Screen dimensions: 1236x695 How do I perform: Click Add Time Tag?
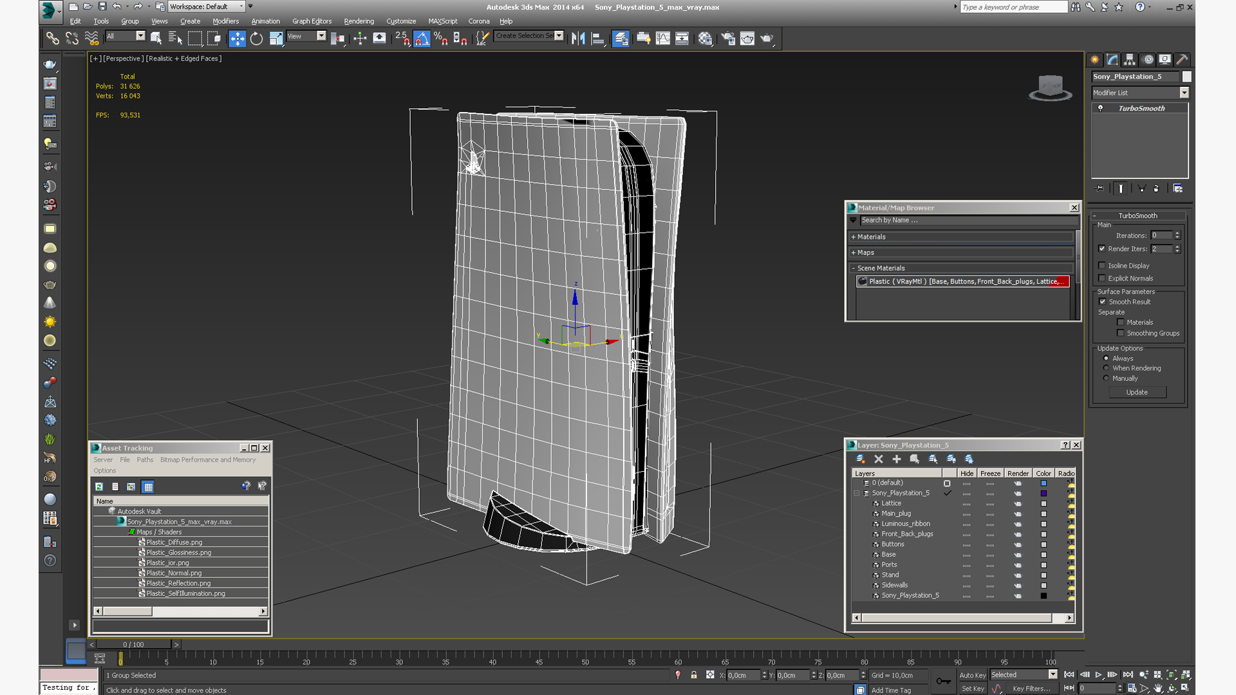pos(891,690)
